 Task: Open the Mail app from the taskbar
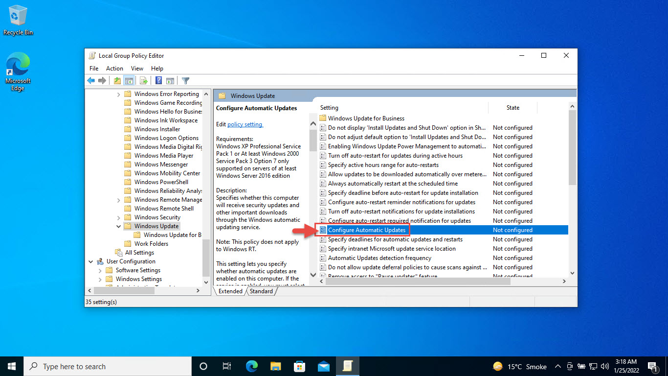click(x=323, y=366)
